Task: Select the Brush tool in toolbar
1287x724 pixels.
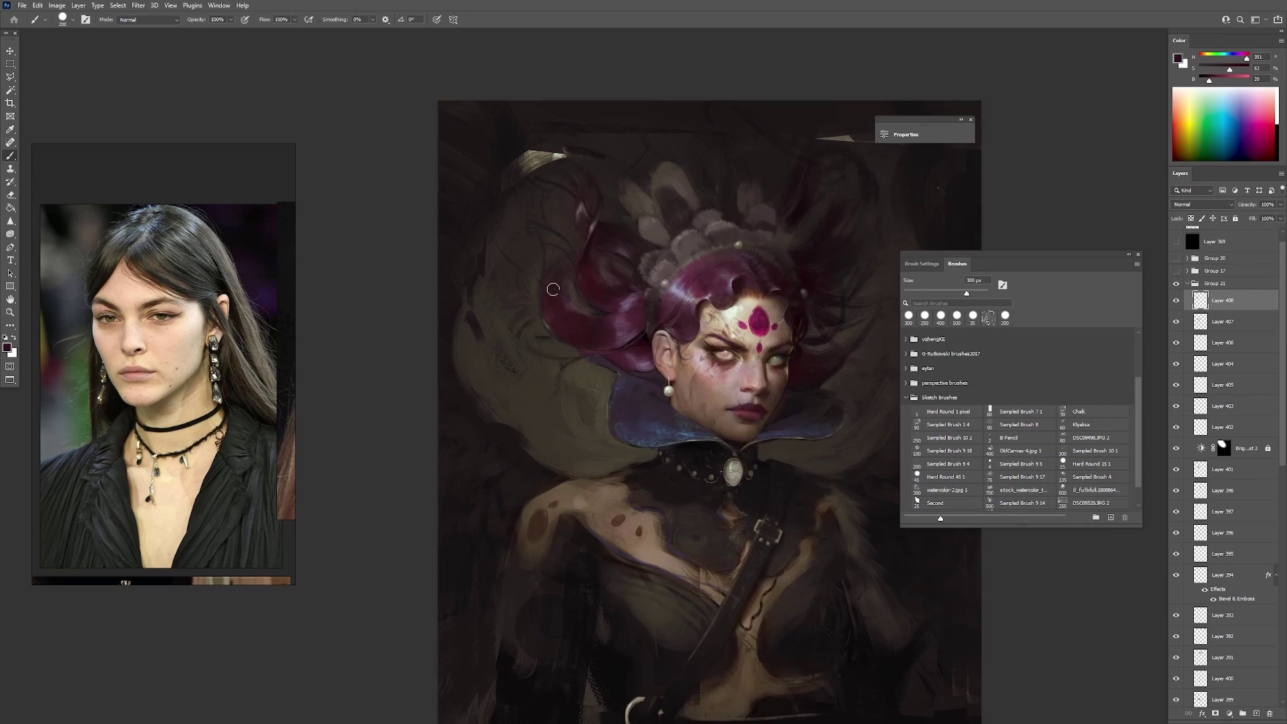Action: point(10,156)
